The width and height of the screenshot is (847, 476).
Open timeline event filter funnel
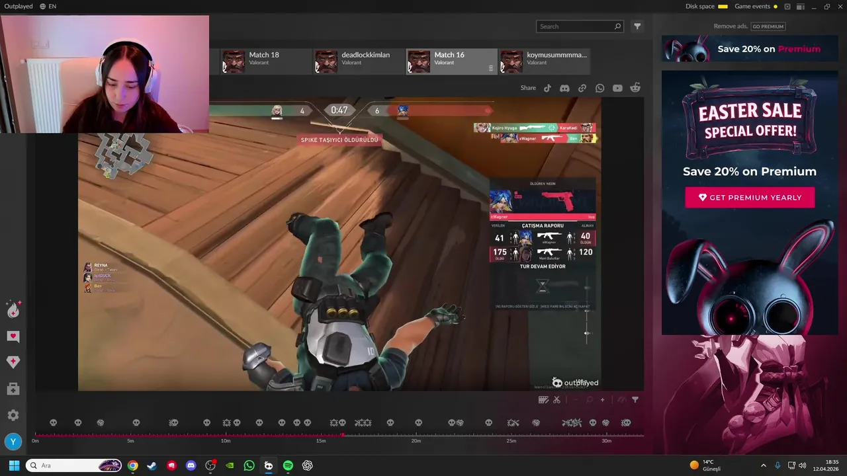click(x=635, y=399)
